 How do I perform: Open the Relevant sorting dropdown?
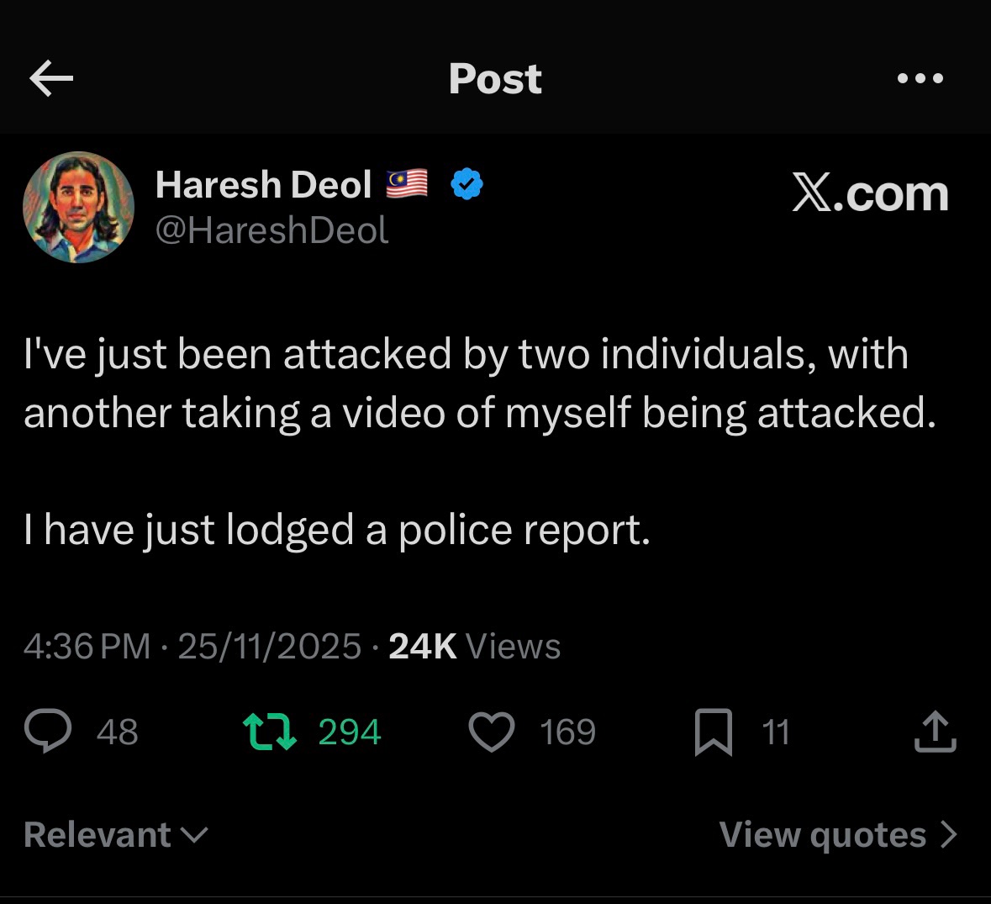(115, 834)
